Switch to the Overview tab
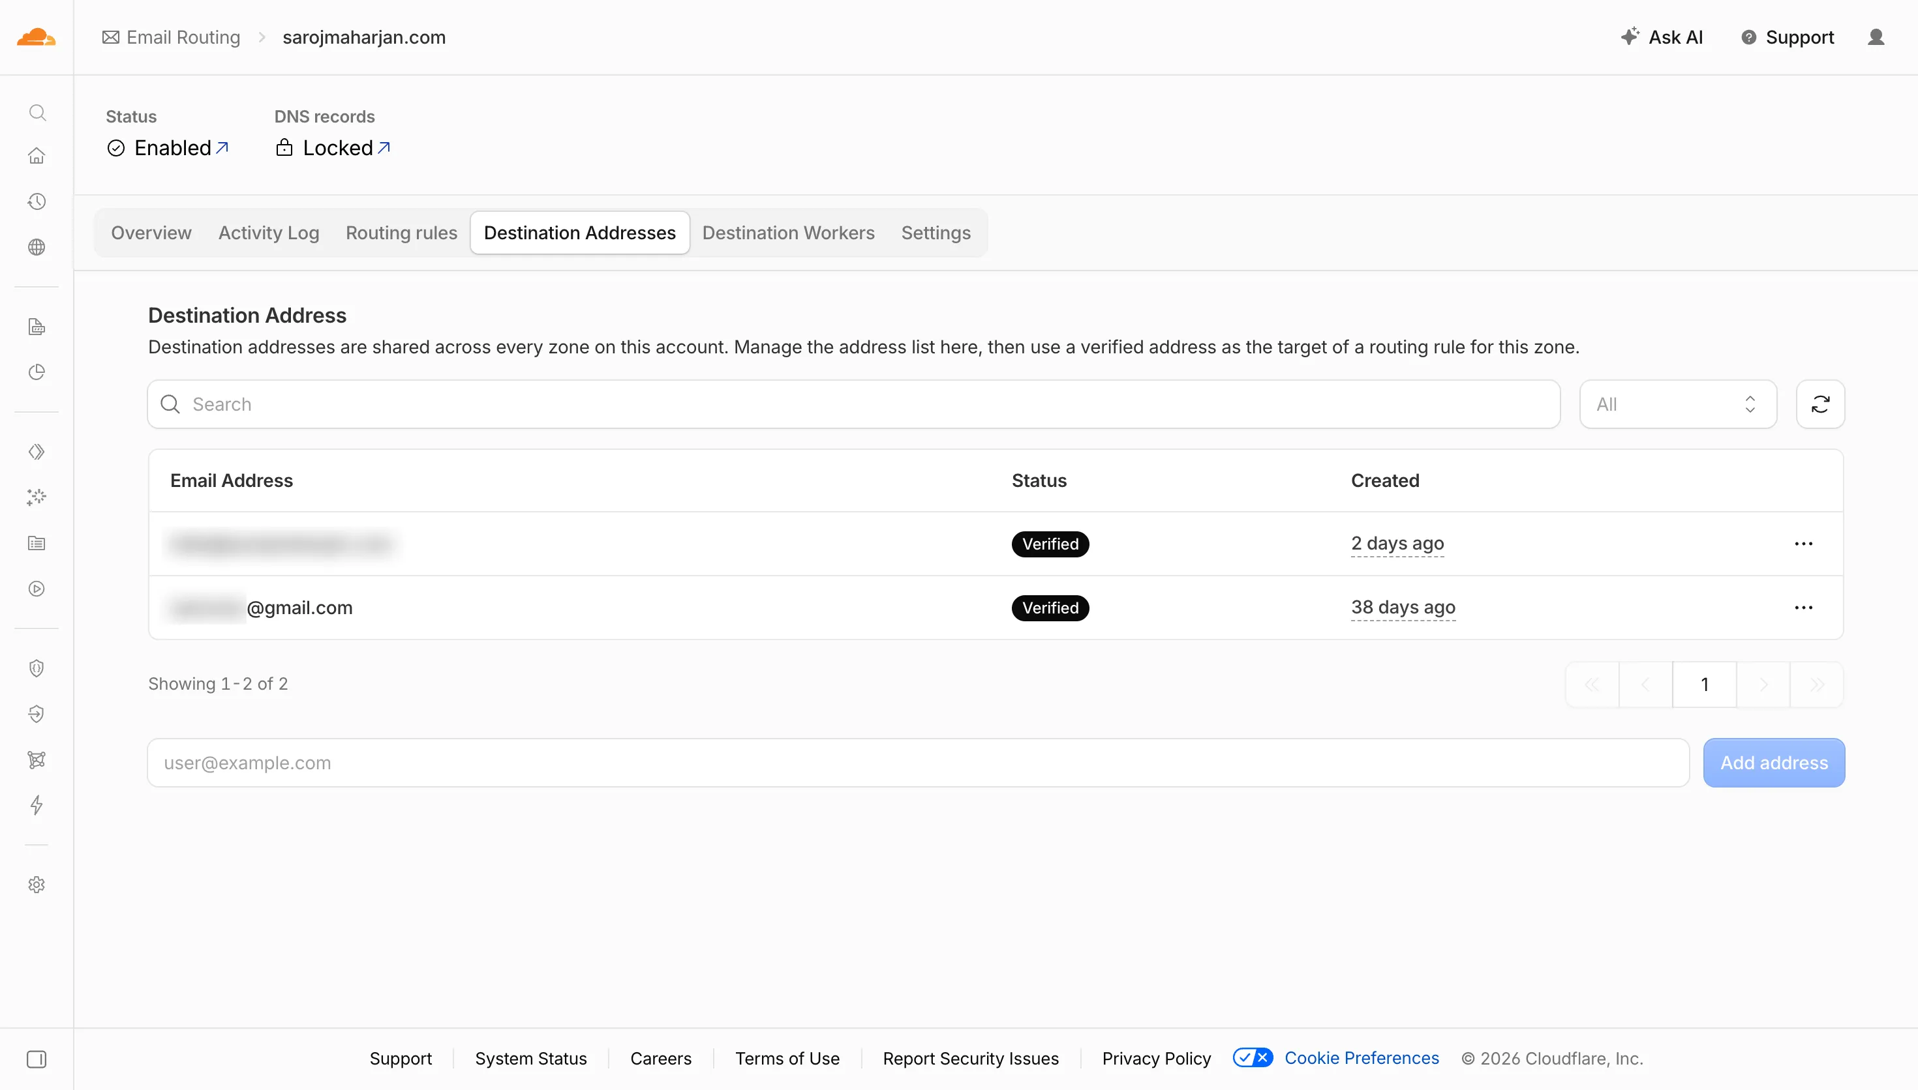This screenshot has height=1090, width=1918. [x=151, y=233]
